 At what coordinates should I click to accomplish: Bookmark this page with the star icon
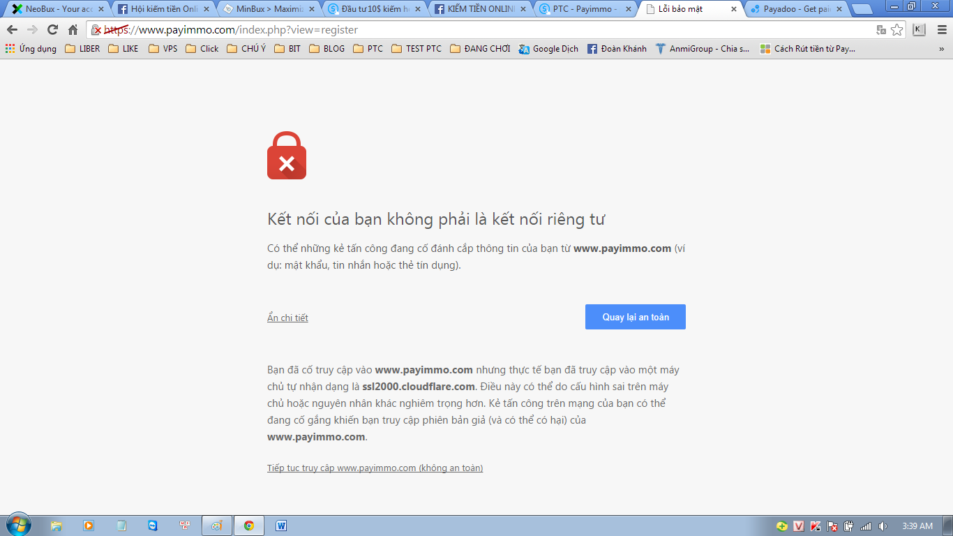point(896,30)
